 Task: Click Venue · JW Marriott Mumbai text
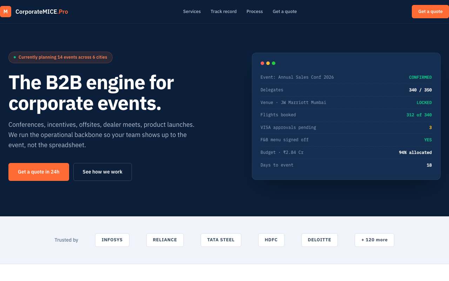tap(293, 103)
